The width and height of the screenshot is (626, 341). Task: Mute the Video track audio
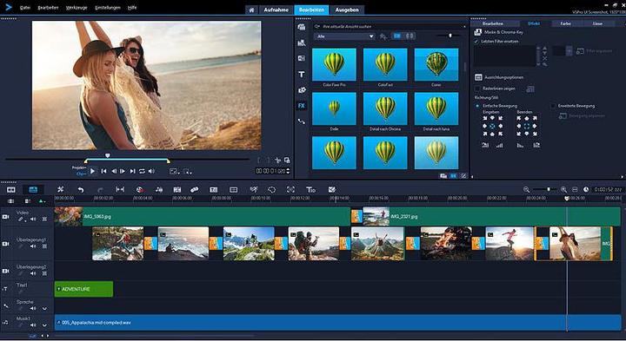(33, 220)
